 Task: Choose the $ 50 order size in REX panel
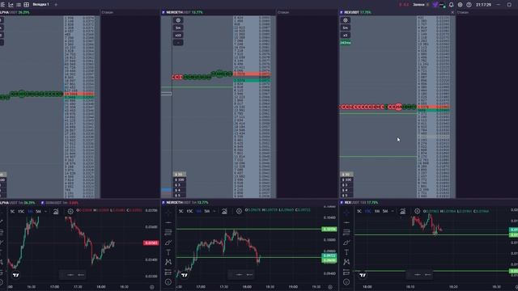coord(346,175)
